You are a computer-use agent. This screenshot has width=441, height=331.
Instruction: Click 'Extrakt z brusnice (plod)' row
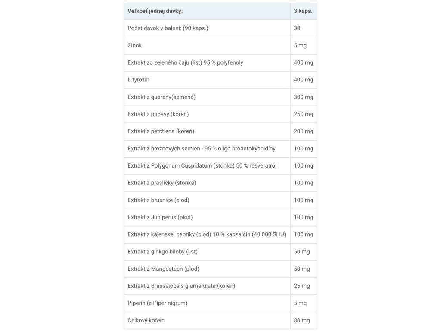(x=158, y=200)
